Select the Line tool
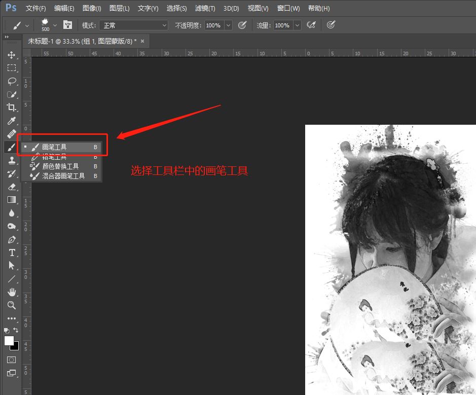The image size is (476, 395). (12, 279)
